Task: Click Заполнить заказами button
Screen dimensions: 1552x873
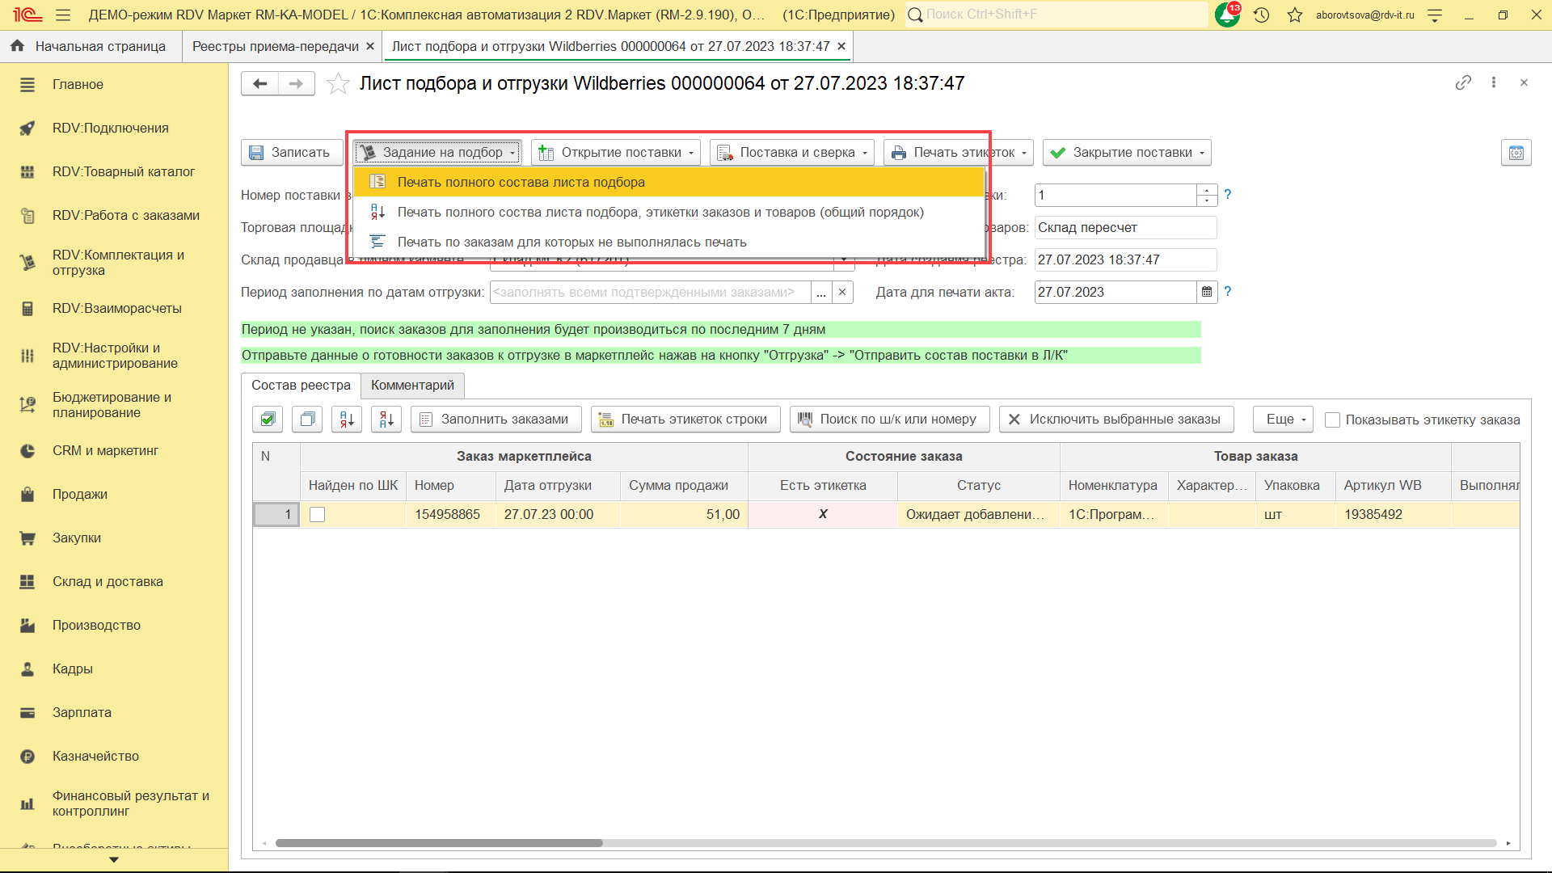Action: (x=496, y=419)
